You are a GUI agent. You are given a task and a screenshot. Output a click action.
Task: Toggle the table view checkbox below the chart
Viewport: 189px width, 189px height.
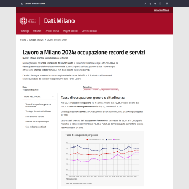(67, 179)
